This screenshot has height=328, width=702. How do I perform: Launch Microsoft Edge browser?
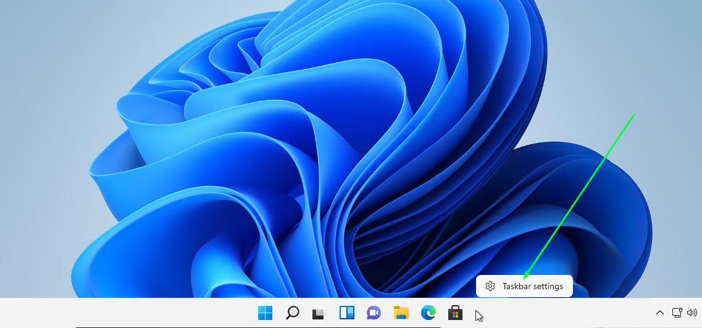coord(428,313)
